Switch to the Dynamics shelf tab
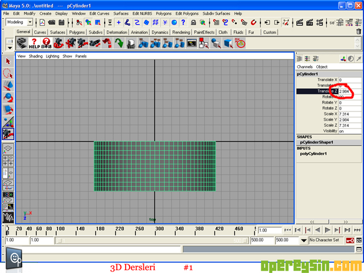The image size is (364, 273). pos(160,32)
